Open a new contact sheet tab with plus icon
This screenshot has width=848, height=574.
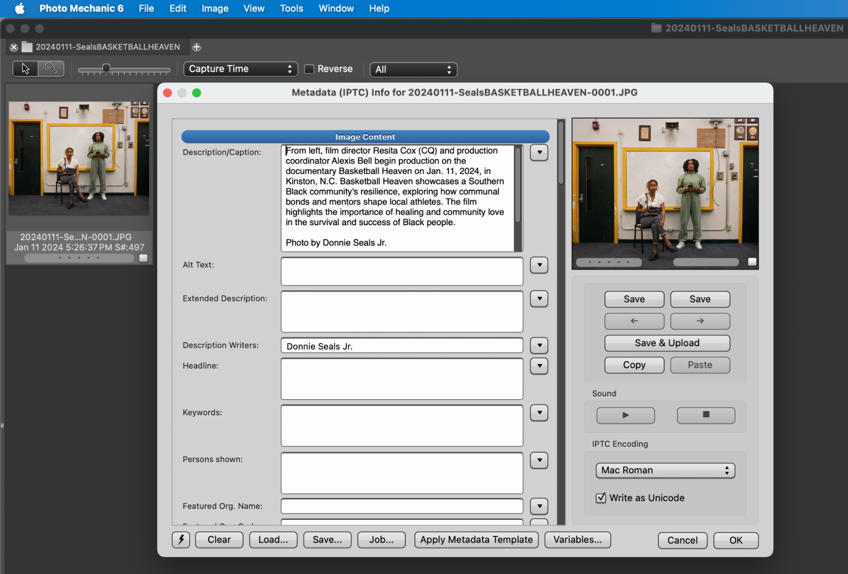coord(196,47)
